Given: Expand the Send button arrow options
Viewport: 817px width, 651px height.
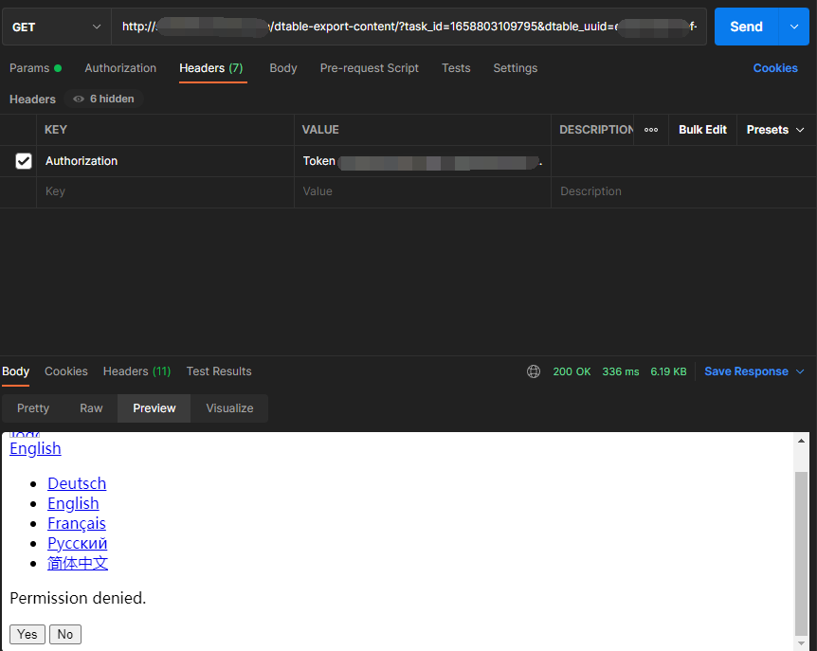Looking at the screenshot, I should tap(794, 27).
